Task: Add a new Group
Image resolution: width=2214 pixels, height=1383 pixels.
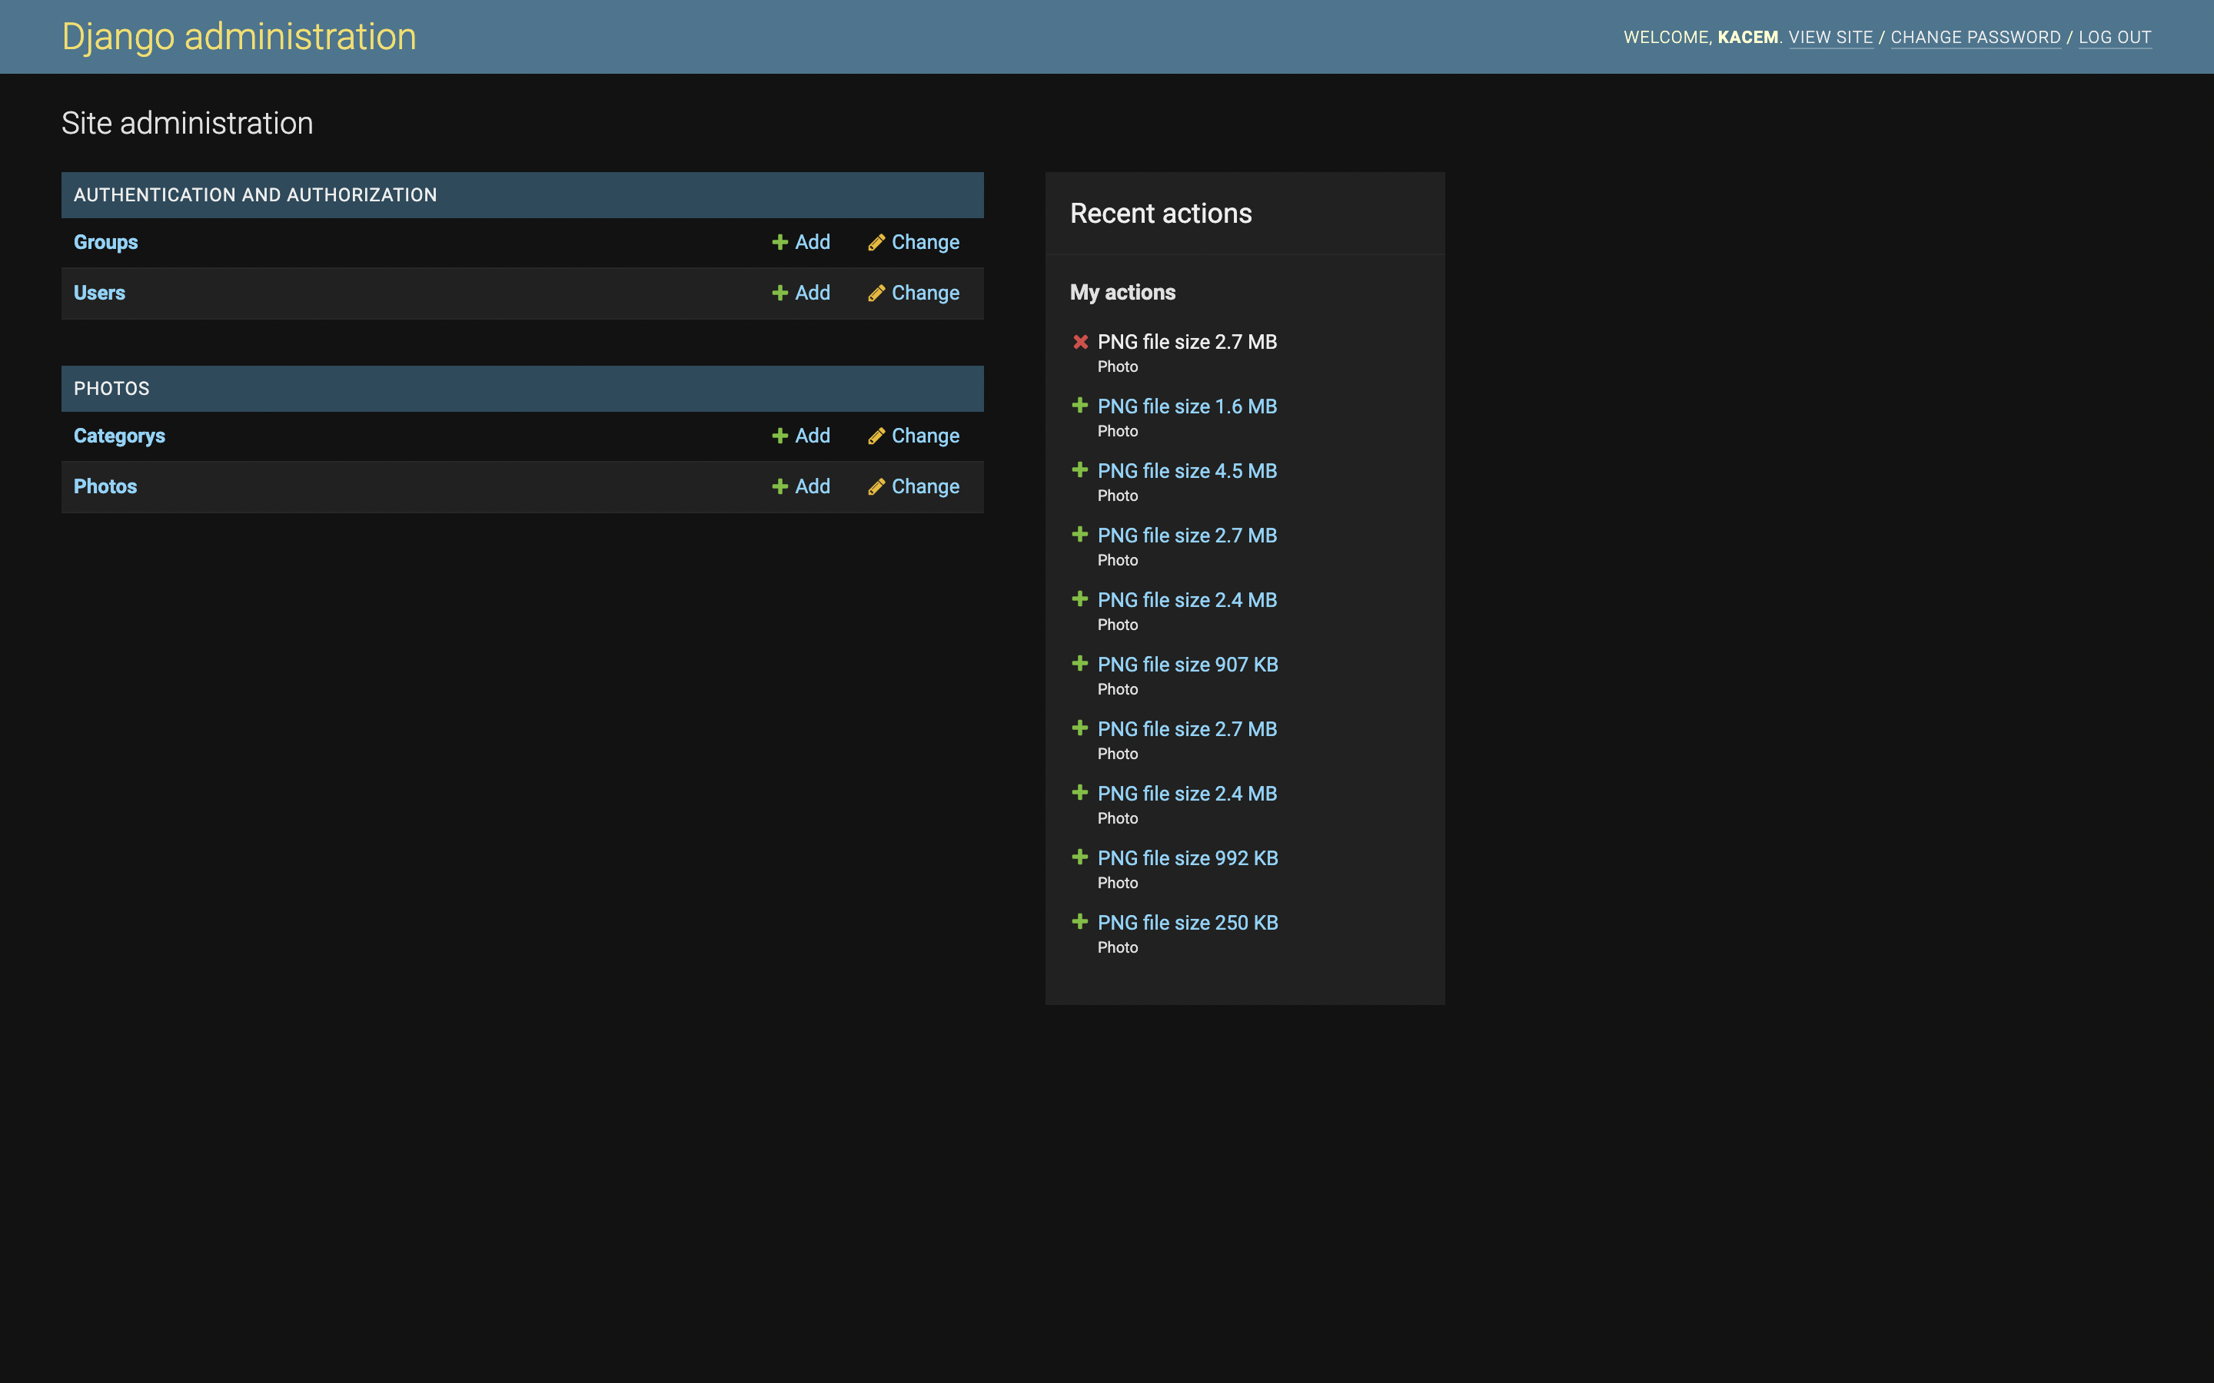Action: click(x=813, y=242)
